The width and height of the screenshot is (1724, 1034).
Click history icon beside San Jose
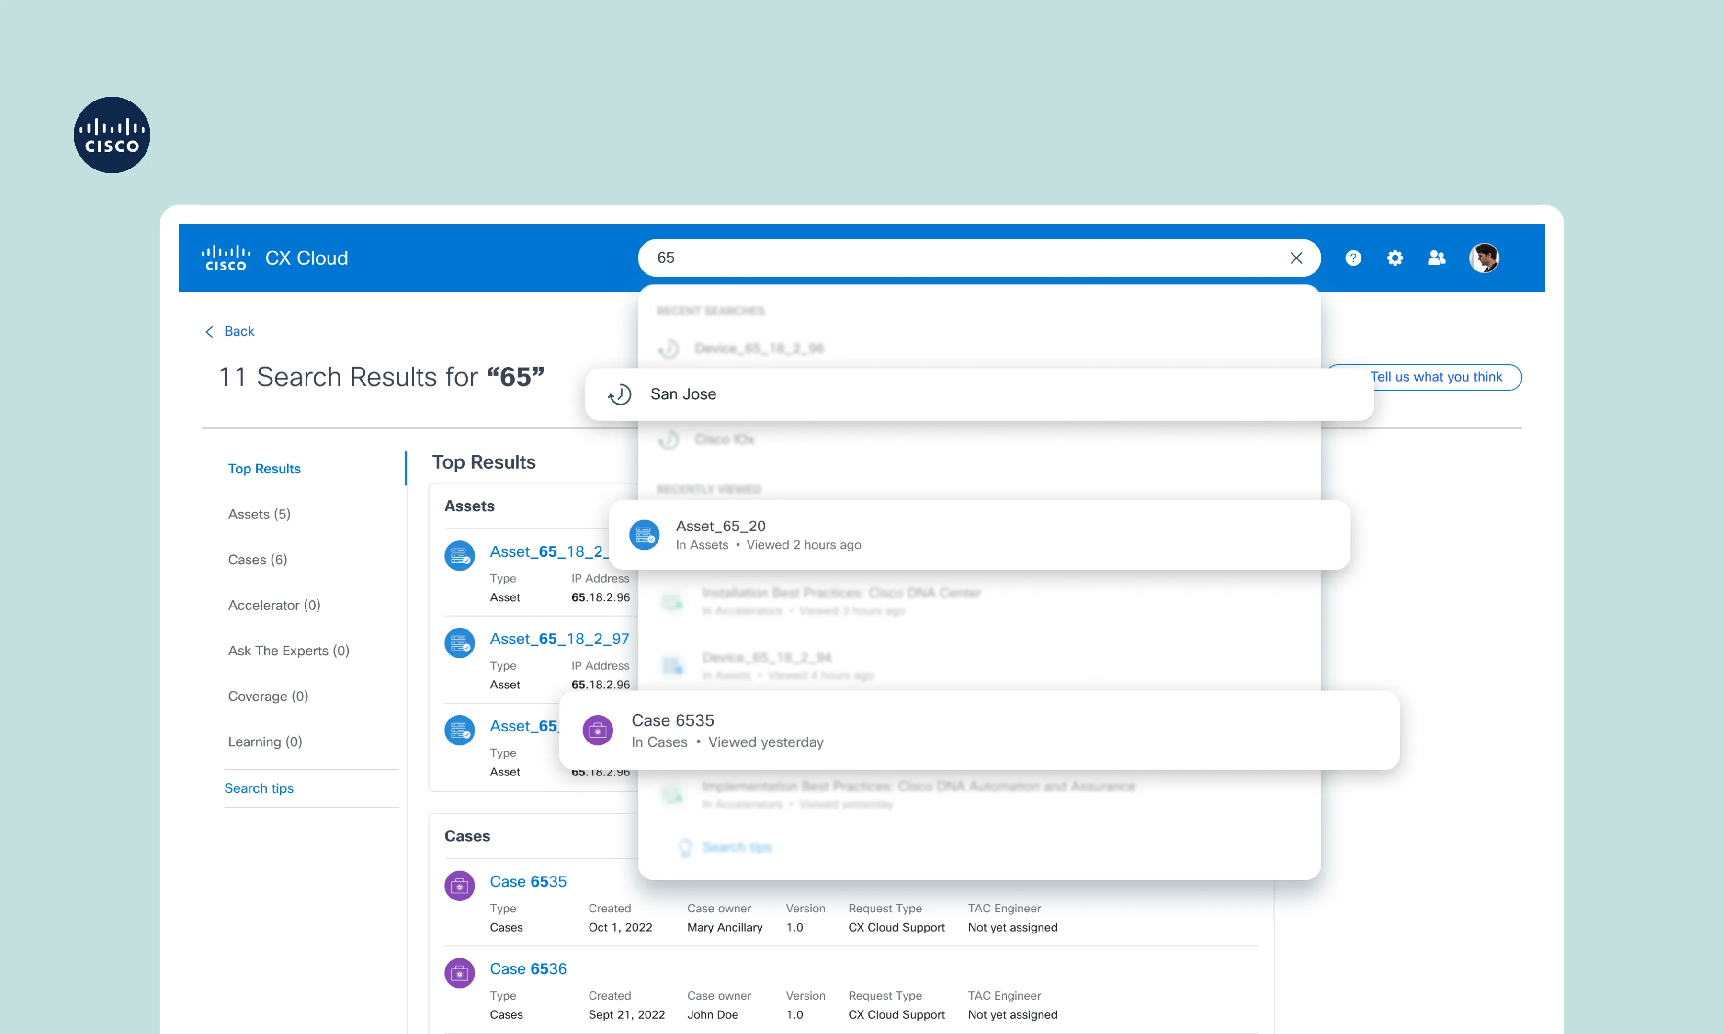click(619, 394)
